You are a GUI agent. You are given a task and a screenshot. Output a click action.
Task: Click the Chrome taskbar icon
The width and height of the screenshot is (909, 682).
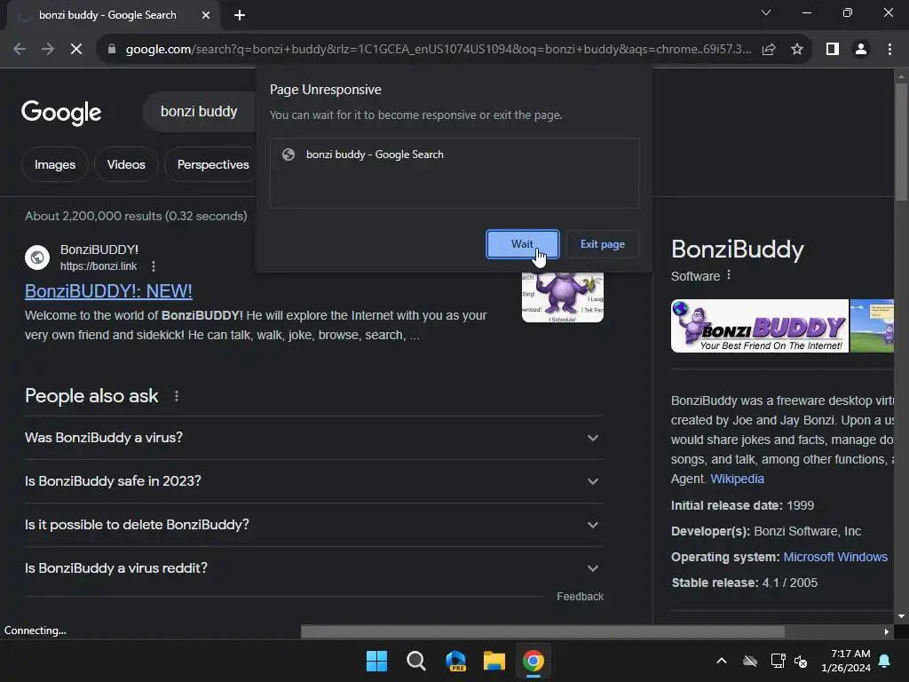click(534, 661)
